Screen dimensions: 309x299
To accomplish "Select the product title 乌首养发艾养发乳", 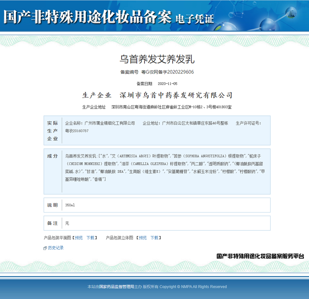I will 157,59.
